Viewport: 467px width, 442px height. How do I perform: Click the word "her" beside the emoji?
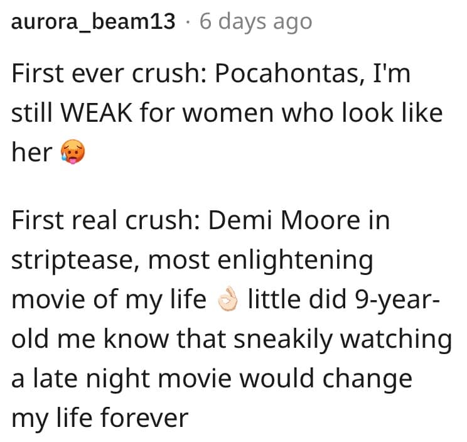click(x=31, y=152)
